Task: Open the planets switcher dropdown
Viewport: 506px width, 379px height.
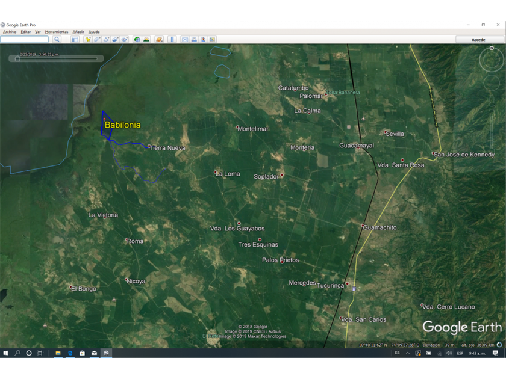Action: (159, 39)
